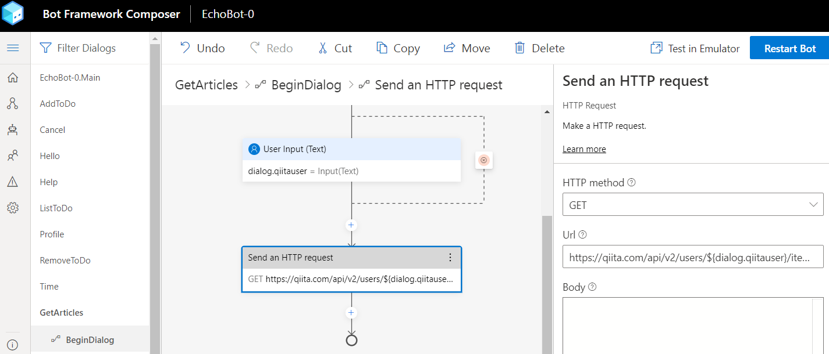Screen dimensions: 829x354
Task: Click the Url input field
Action: coord(693,257)
